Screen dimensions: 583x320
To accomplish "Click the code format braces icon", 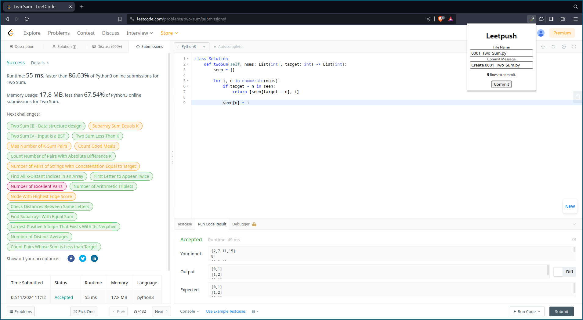I will (x=543, y=47).
